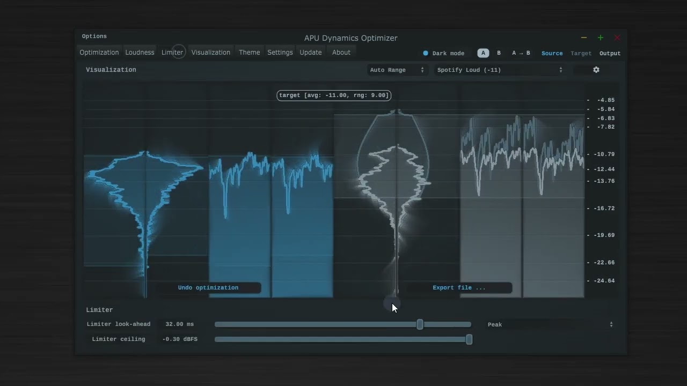This screenshot has width=687, height=386.
Task: Switch to the Visualization tab
Action: coord(210,52)
